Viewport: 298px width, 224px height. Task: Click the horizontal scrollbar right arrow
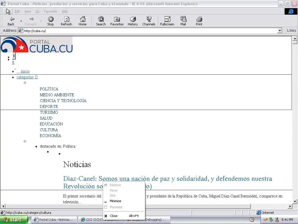[290, 206]
